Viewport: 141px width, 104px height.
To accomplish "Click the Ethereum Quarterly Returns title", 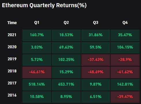I will 44,5.
